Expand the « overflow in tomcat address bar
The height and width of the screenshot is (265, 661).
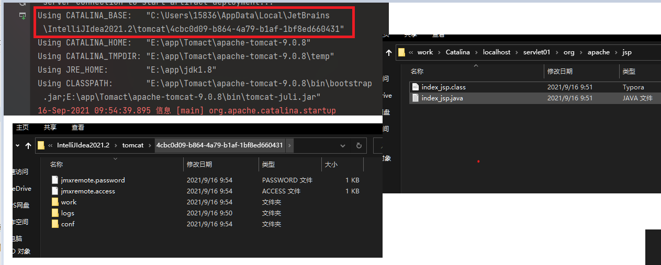coord(50,145)
